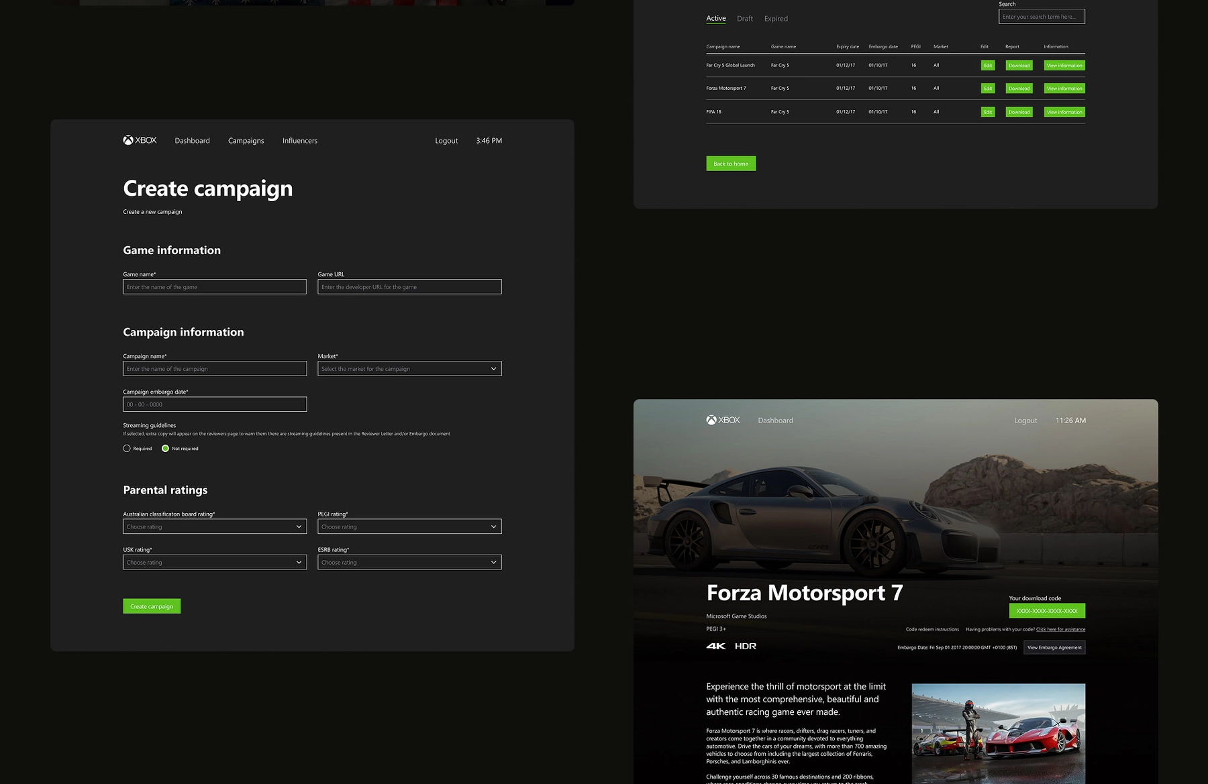Download the report for Forza Motorsport 7
Viewport: 1208px width, 784px height.
(x=1019, y=88)
